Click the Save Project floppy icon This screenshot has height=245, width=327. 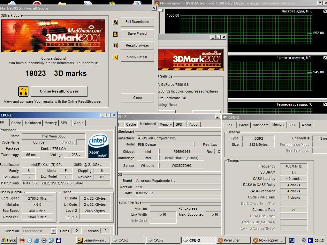tap(115, 34)
